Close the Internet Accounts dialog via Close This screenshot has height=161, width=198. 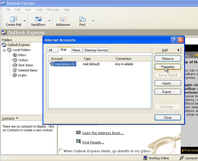168,118
